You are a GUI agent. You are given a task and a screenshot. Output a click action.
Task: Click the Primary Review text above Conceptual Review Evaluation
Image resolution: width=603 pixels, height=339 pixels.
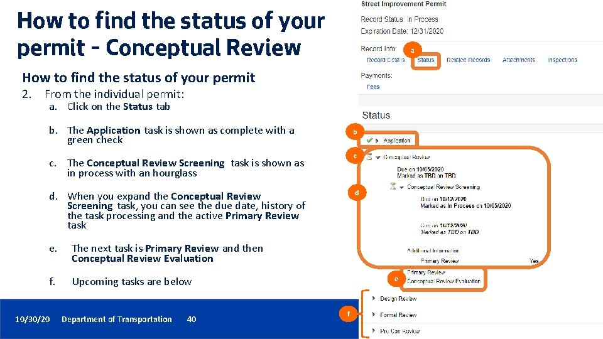(x=426, y=272)
